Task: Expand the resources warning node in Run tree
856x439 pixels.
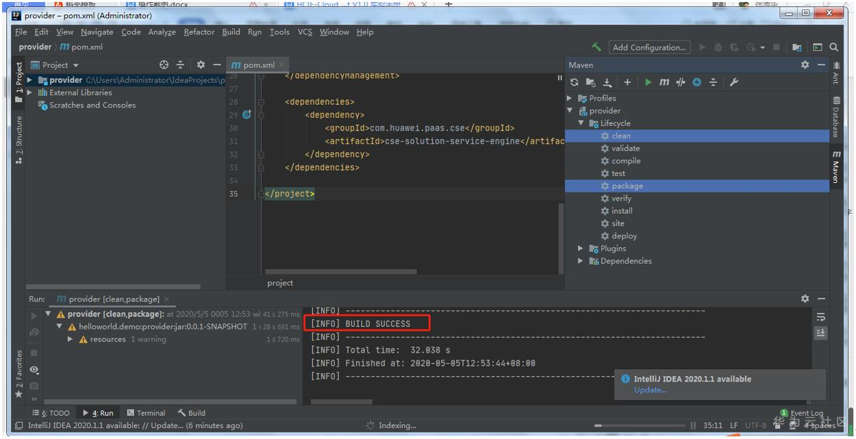Action: click(x=71, y=340)
